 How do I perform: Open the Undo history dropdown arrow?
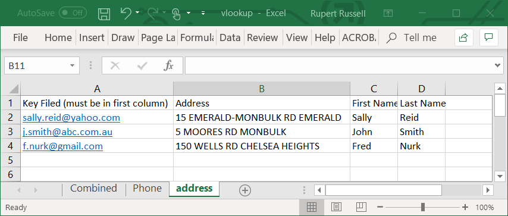click(137, 13)
